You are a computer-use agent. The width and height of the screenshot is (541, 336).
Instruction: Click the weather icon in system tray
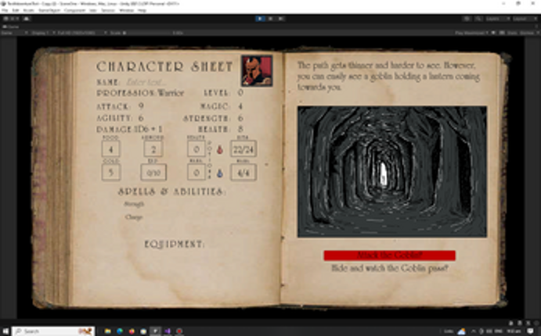point(461,331)
